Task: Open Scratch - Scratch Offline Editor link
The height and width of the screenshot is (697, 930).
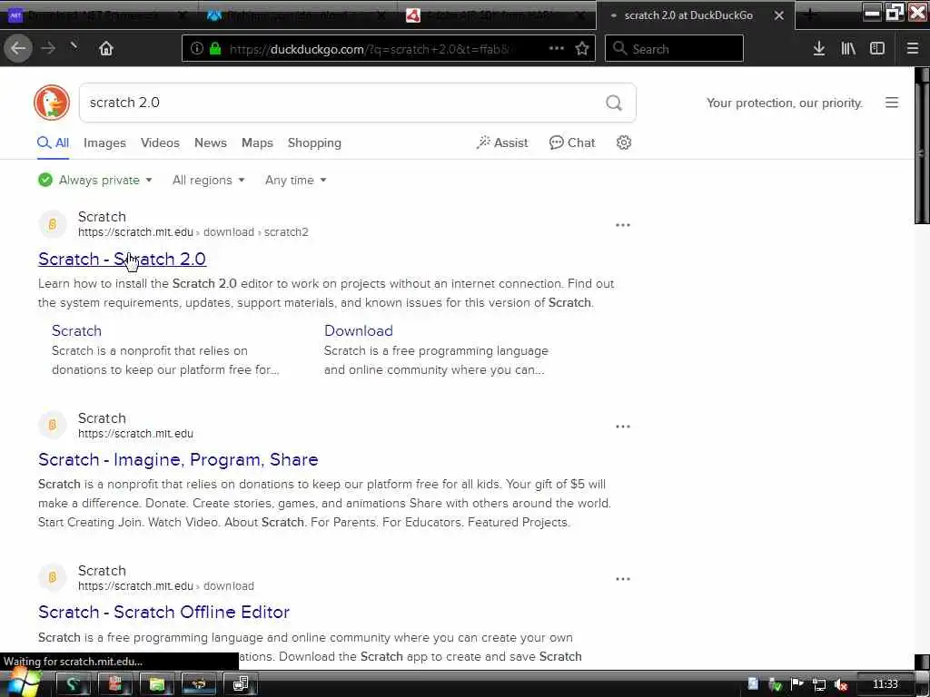Action: point(163,613)
